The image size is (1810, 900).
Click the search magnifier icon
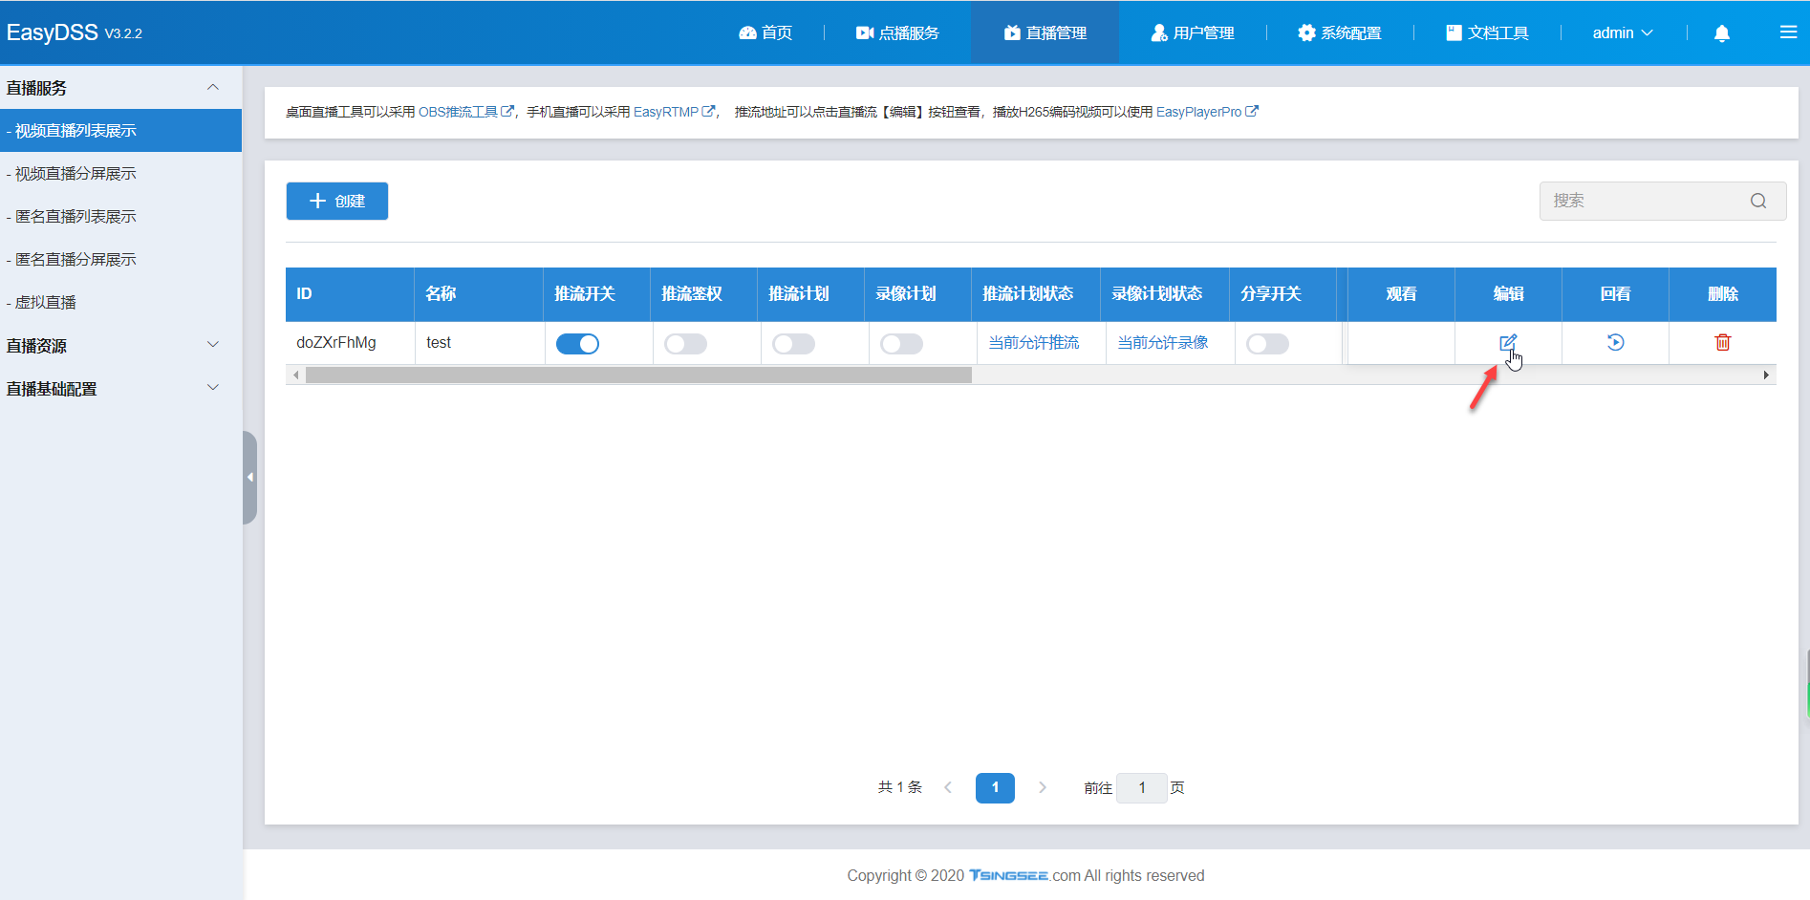click(x=1757, y=201)
